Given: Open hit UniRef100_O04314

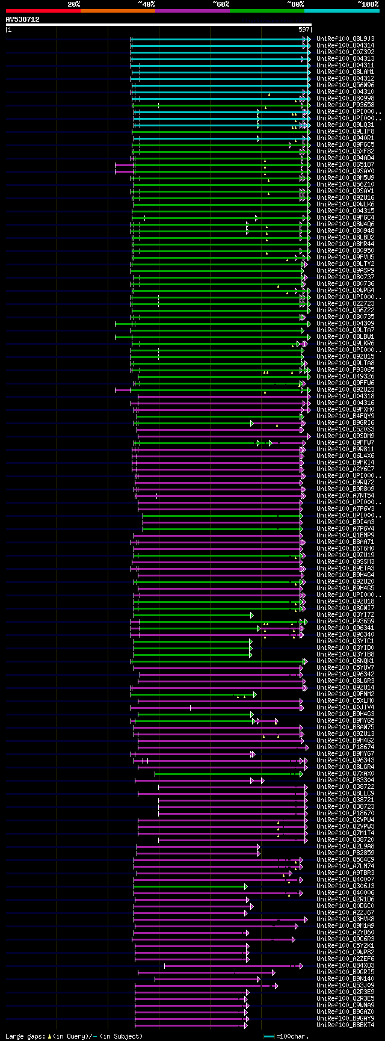Looking at the screenshot, I should (x=345, y=45).
